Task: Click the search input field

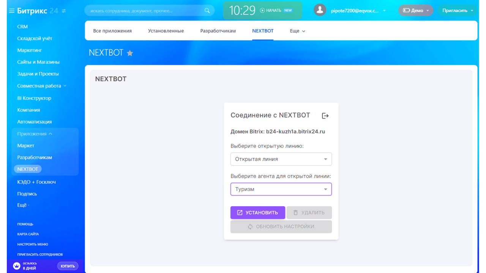Action: [x=150, y=11]
